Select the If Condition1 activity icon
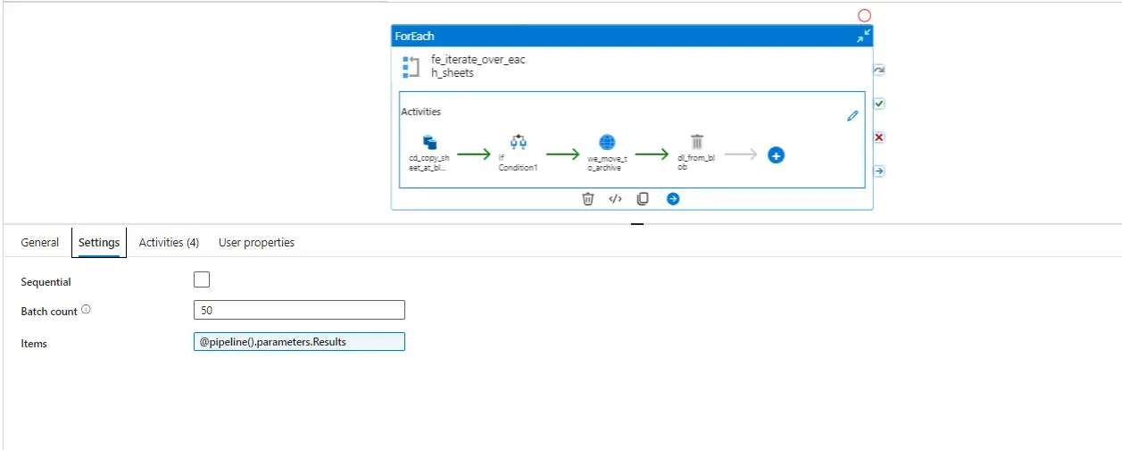 click(519, 142)
